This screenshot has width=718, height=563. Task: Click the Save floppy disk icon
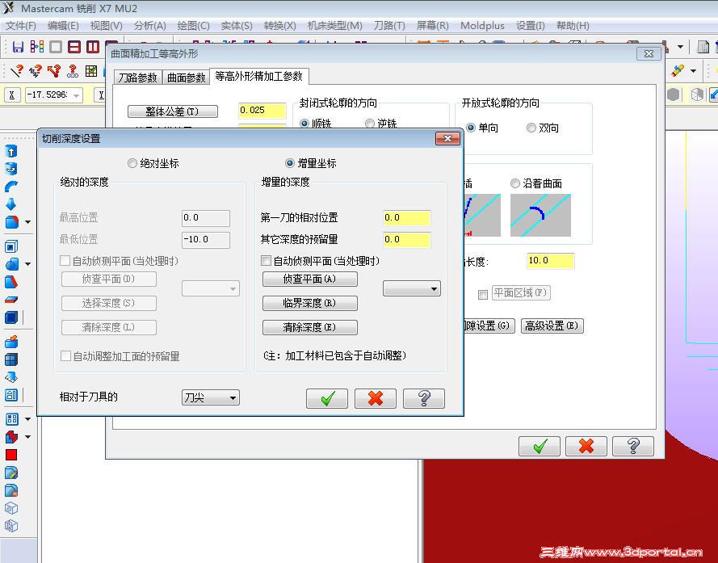click(x=18, y=46)
